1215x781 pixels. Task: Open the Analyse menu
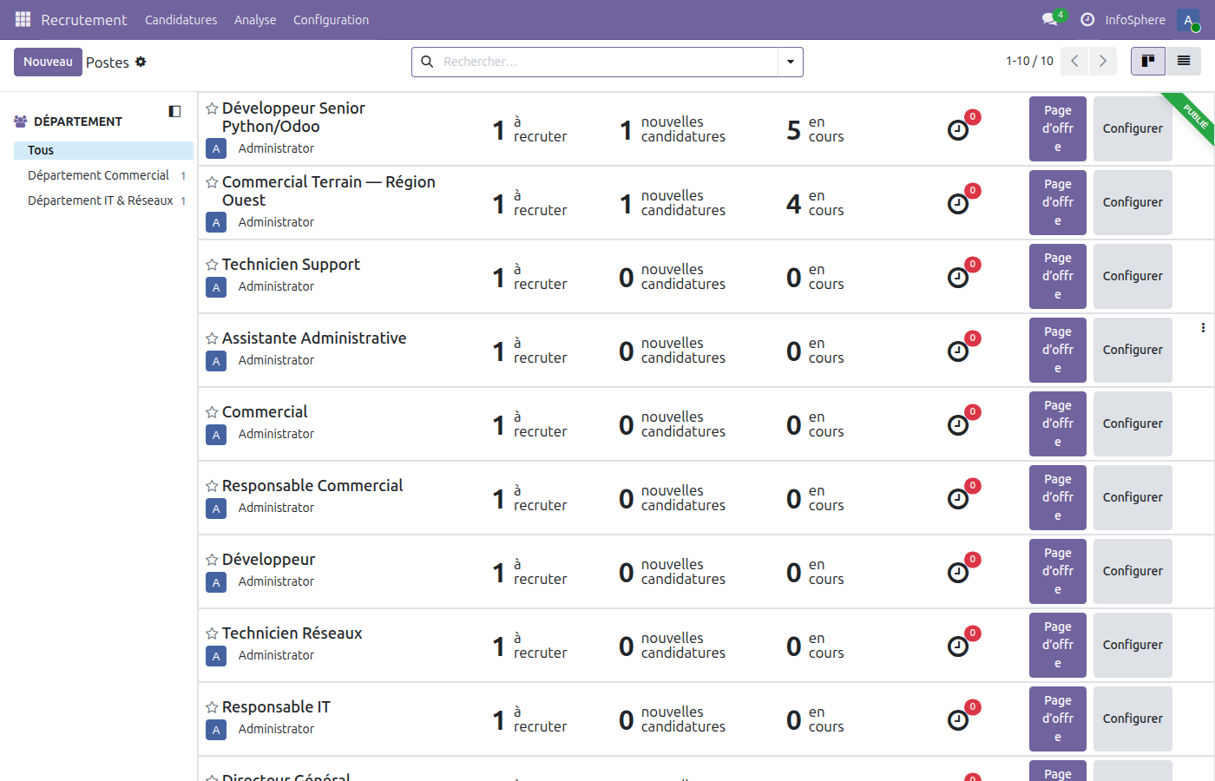point(255,19)
